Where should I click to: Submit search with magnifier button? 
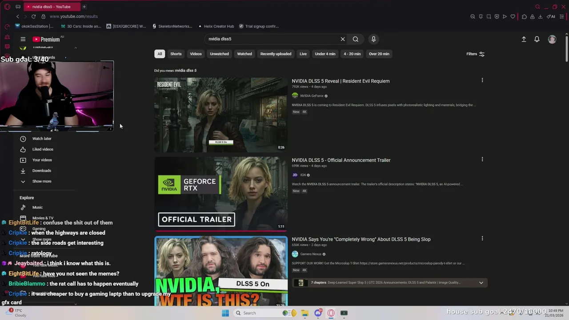[356, 39]
